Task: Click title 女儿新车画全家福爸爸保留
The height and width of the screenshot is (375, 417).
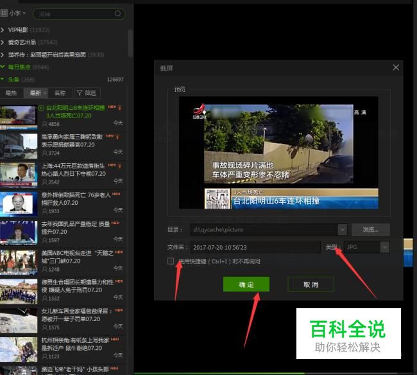Action: tap(76, 315)
